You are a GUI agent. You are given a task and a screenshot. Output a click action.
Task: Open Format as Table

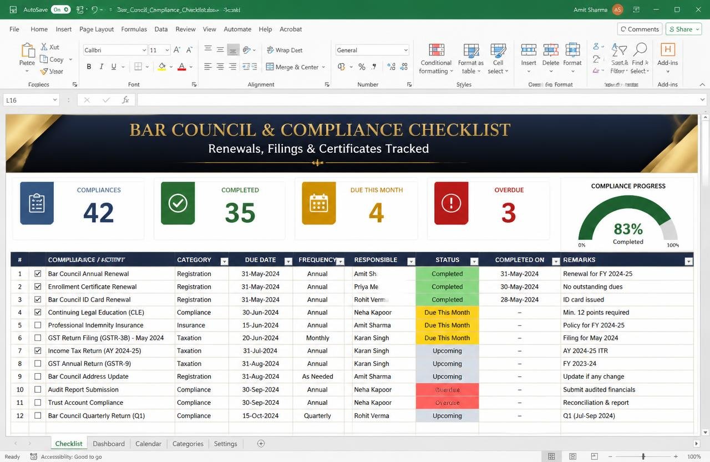point(470,58)
